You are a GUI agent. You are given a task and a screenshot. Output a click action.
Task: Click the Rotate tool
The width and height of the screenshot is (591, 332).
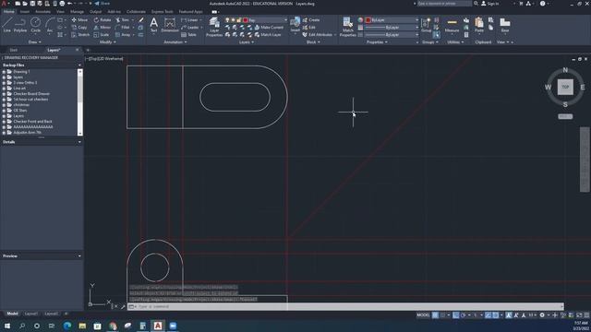pyautogui.click(x=103, y=20)
